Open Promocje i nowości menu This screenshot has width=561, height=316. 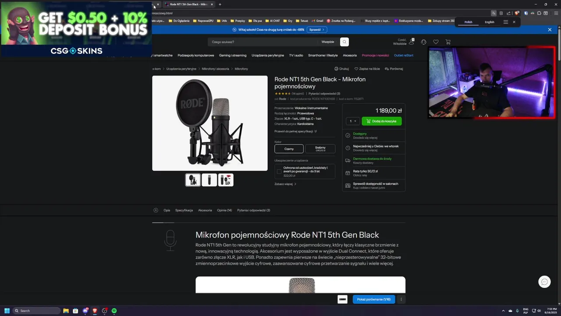pyautogui.click(x=375, y=55)
